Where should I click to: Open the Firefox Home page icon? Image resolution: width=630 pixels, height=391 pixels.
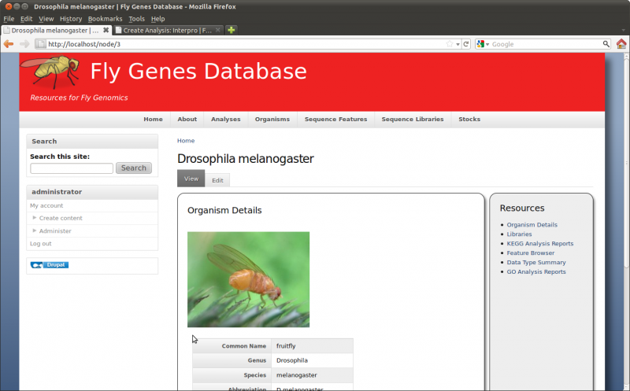[621, 44]
